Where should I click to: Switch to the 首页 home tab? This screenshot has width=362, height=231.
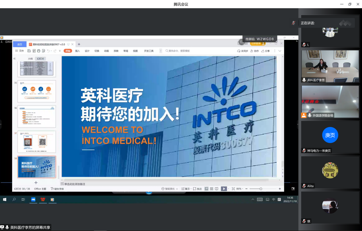pos(20,44)
